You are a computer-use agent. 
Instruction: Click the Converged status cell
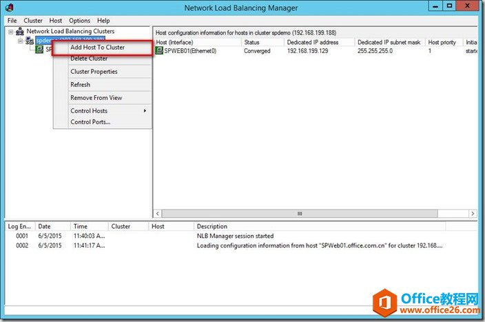click(x=257, y=51)
